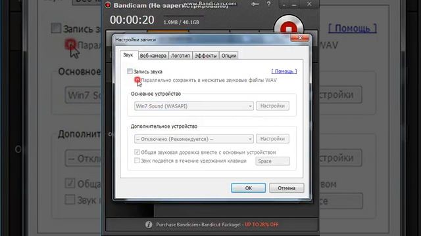Click Настройки next to the primary device

tap(272, 106)
